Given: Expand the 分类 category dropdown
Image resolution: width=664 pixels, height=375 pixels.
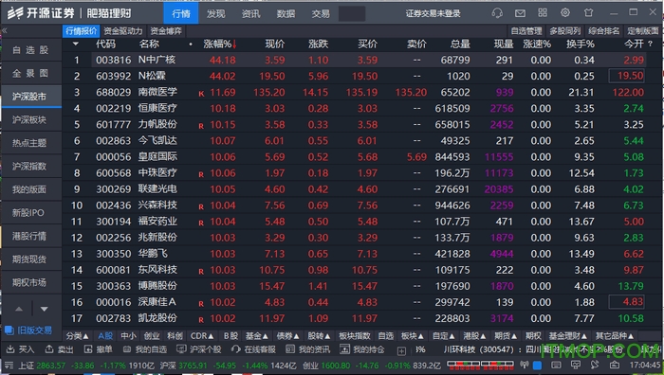Looking at the screenshot, I should click(x=77, y=336).
